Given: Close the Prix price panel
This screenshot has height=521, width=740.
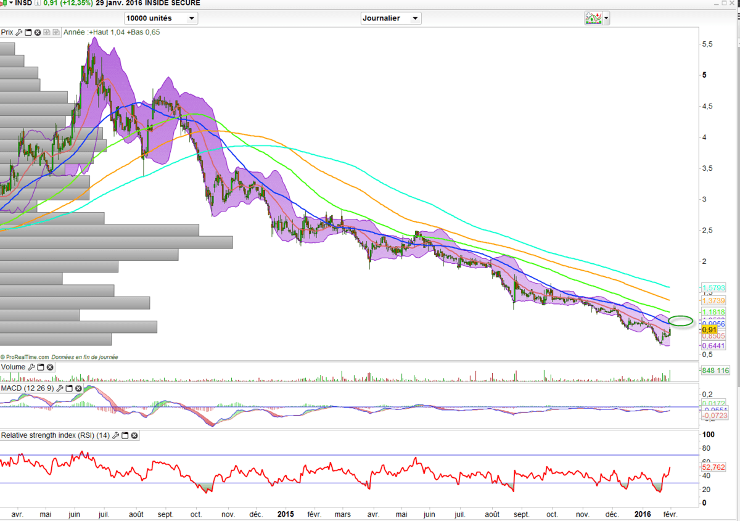Looking at the screenshot, I should coord(38,32).
